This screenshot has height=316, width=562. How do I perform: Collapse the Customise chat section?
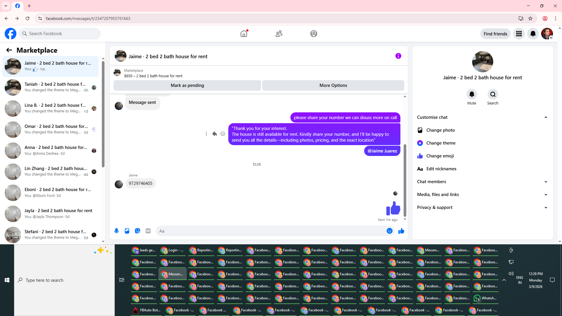[546, 117]
